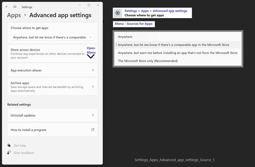Click the Apps breadcrumb in the Settings window
Viewport: 255px width, 167px height.
pyautogui.click(x=14, y=15)
